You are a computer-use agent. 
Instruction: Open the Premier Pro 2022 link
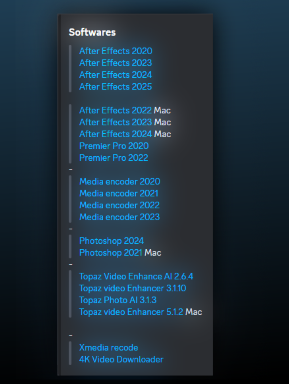tap(114, 158)
